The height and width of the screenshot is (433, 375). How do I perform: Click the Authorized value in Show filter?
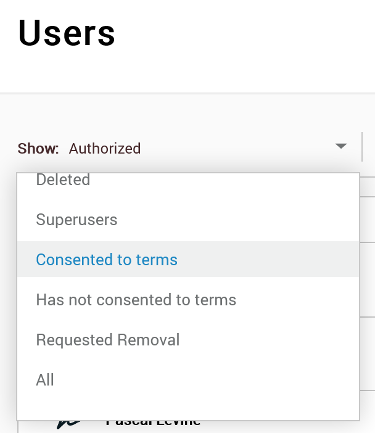(105, 148)
